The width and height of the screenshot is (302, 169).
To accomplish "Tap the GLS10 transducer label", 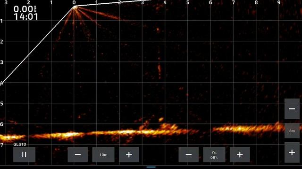I will click(20, 144).
